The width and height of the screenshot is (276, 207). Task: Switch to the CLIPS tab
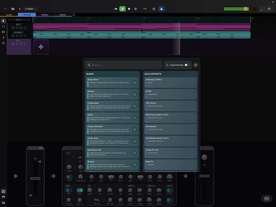pos(9,15)
